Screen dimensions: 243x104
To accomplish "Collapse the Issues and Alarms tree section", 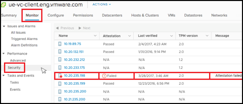I will coord(3,26).
